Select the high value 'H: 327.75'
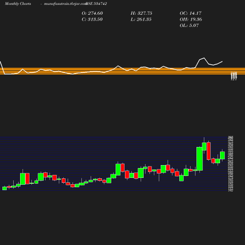The width and height of the screenshot is (245, 245). 141,13
